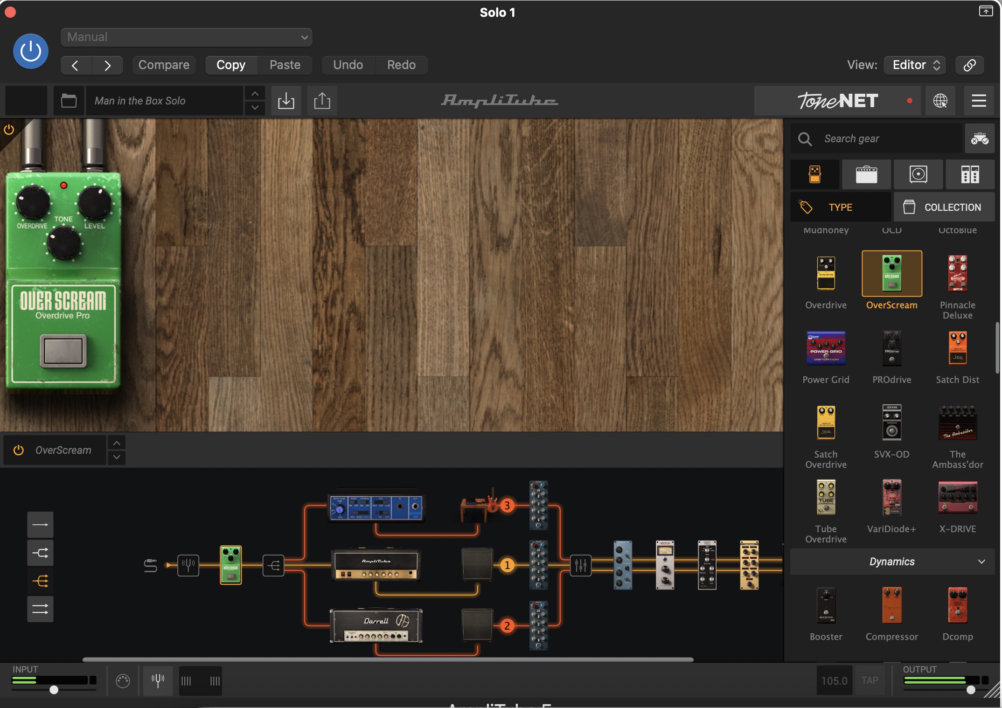The width and height of the screenshot is (1002, 708).
Task: Select the OverScream pedal in gear list
Action: 892,274
